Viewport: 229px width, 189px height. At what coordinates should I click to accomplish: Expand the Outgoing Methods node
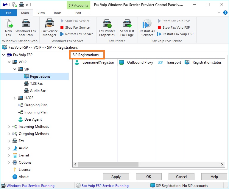(x=9, y=134)
